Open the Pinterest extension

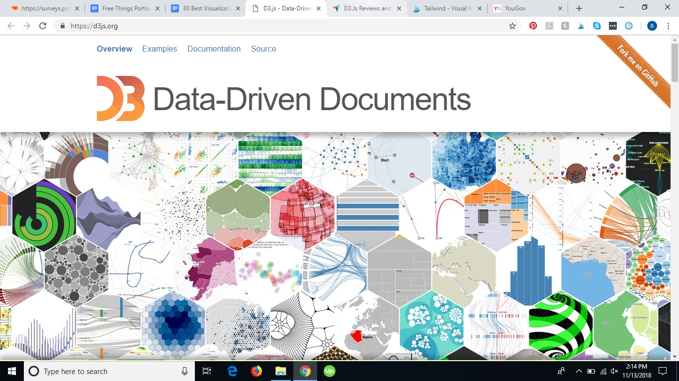click(533, 26)
